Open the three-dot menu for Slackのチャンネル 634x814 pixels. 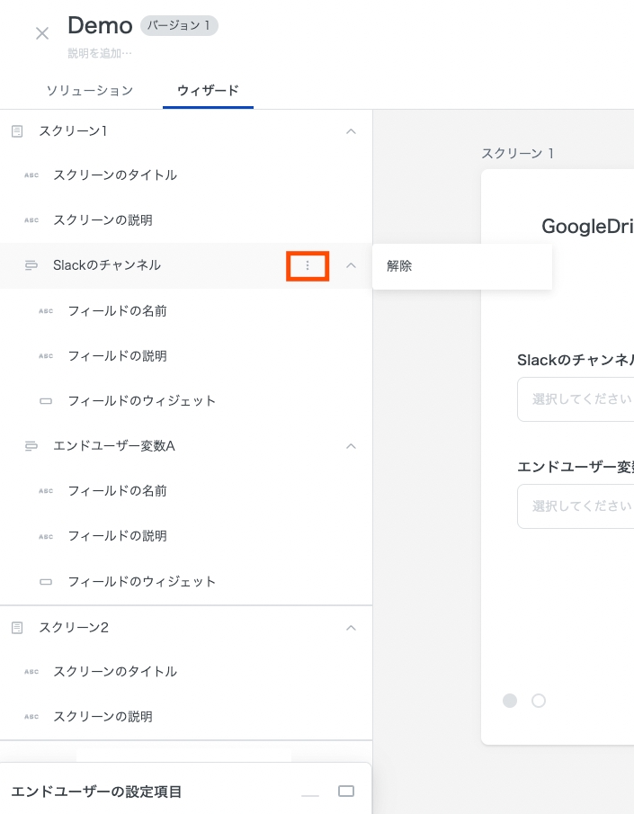point(308,266)
